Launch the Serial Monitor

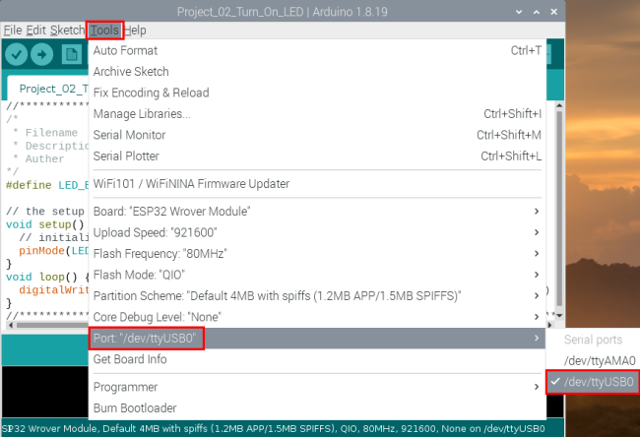click(x=317, y=135)
